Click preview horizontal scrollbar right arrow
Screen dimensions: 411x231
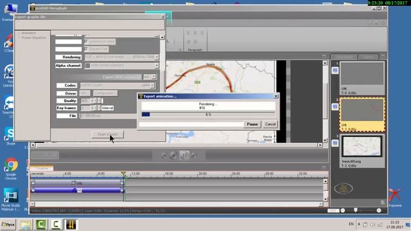pos(320,145)
